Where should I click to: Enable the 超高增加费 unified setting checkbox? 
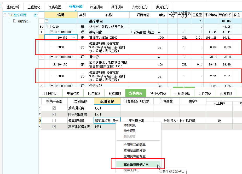tap(54, 121)
